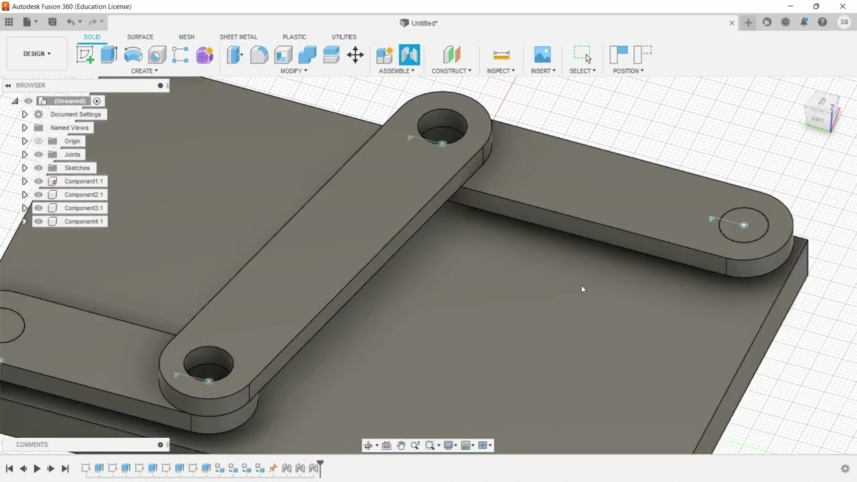
Task: Select the Create Sketch tool
Action: [85, 55]
